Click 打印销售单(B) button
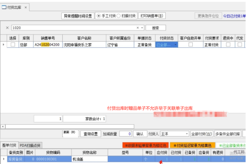The width and height of the screenshot is (246, 164). 152,16
